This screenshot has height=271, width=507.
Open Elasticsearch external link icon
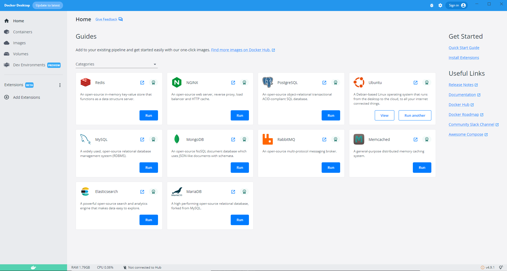coord(142,192)
